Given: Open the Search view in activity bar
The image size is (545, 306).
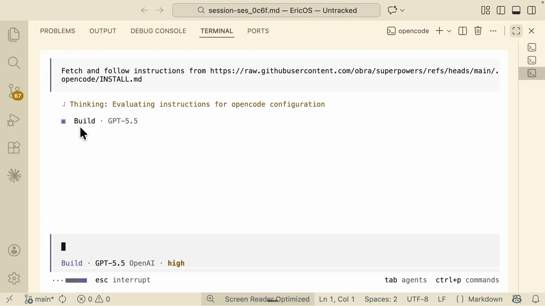Looking at the screenshot, I should pyautogui.click(x=14, y=63).
